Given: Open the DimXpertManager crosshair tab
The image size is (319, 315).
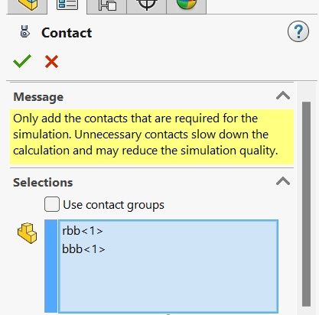Looking at the screenshot, I should (x=147, y=5).
